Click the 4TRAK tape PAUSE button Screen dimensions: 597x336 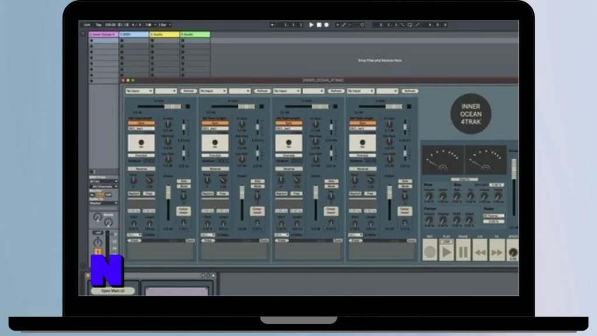(463, 250)
